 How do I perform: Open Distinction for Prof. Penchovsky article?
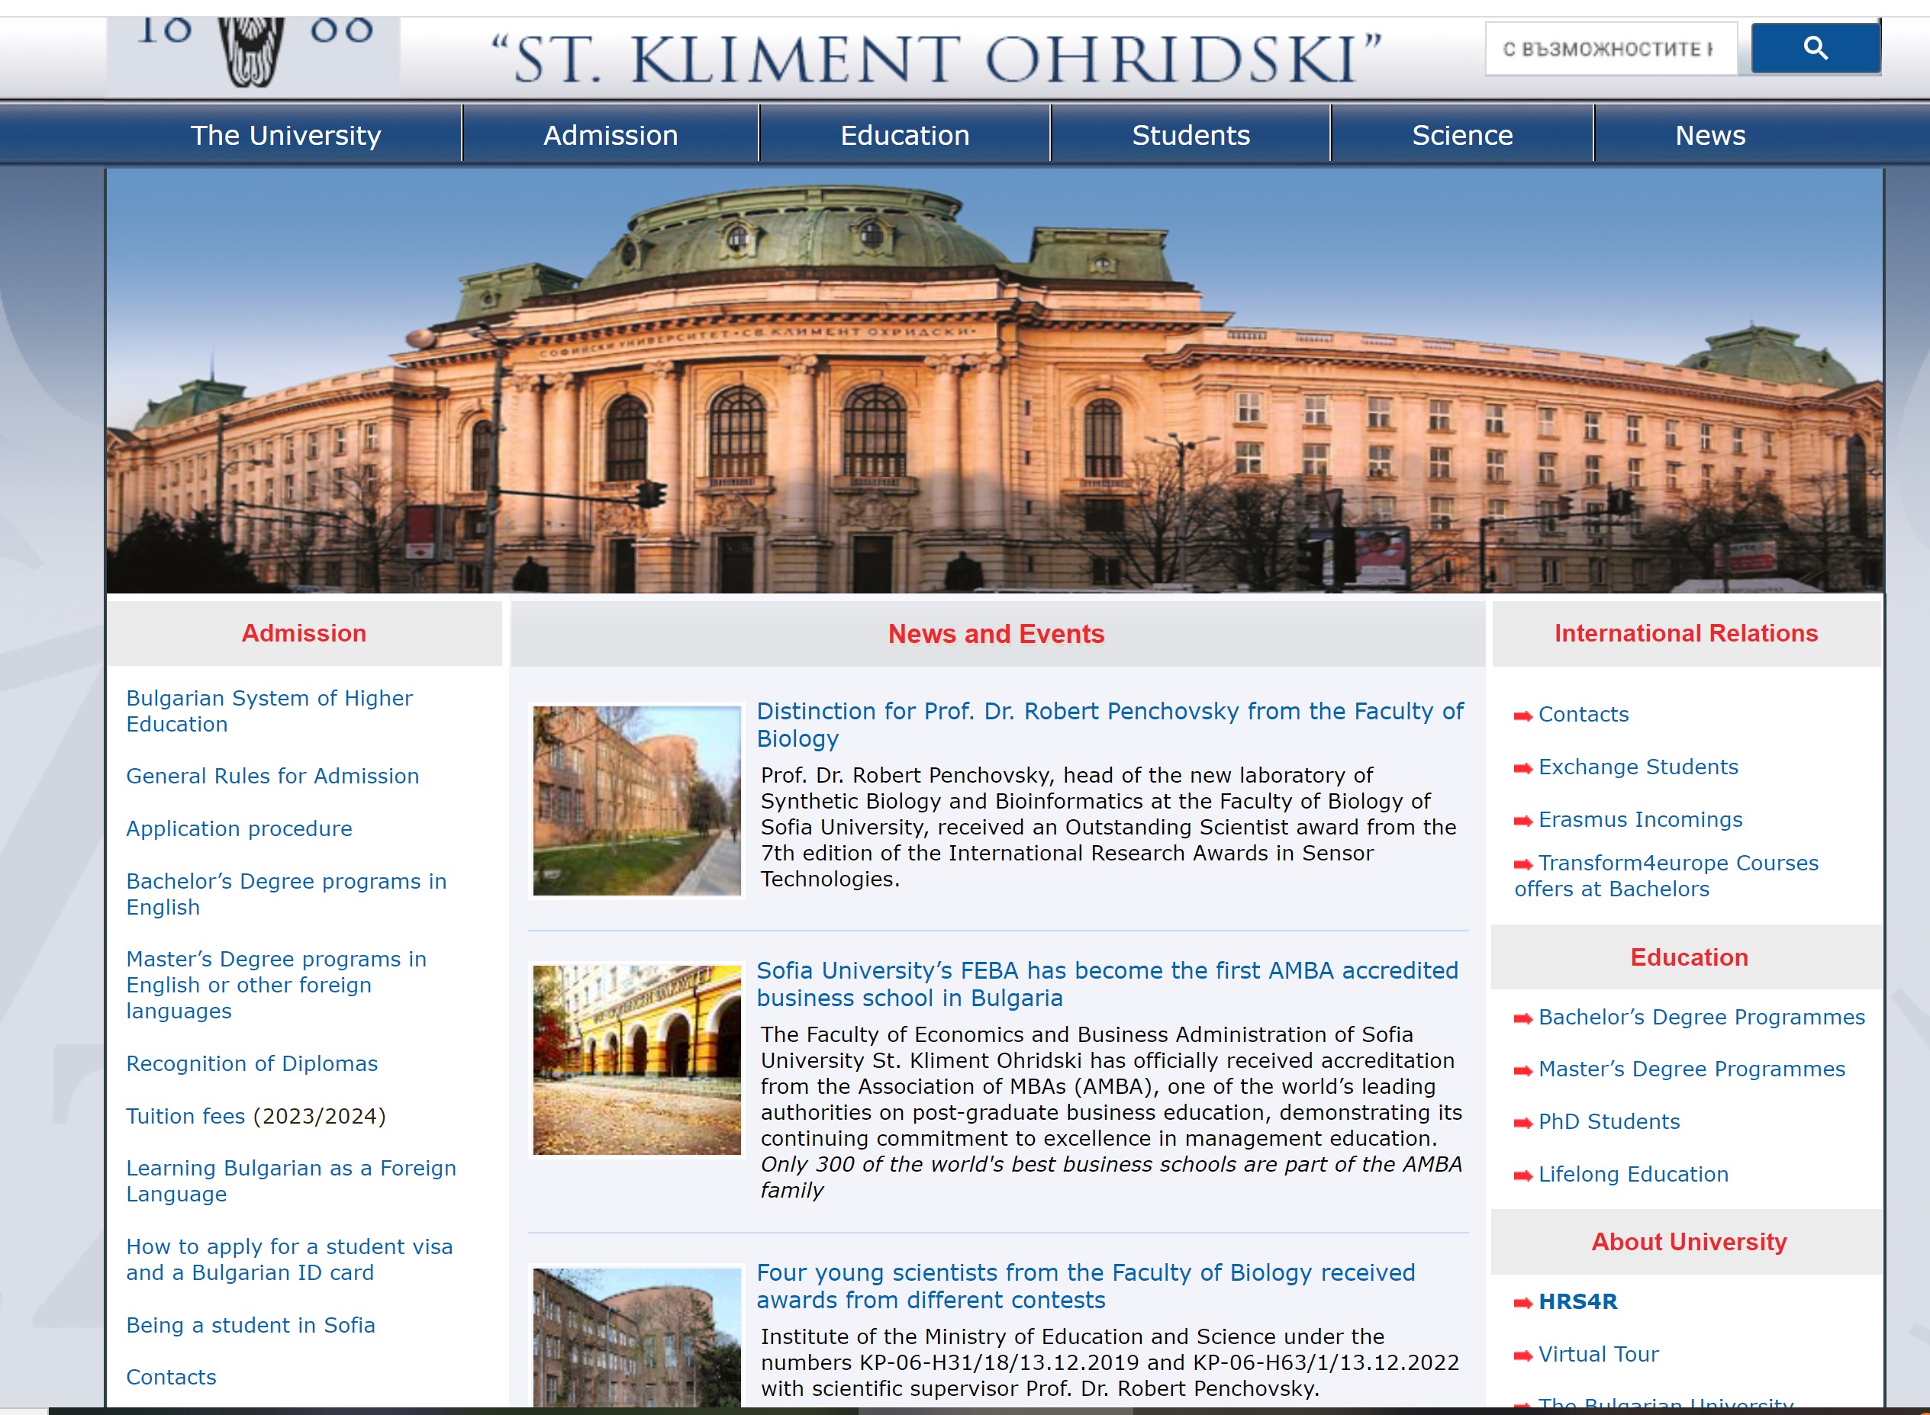tap(1110, 725)
